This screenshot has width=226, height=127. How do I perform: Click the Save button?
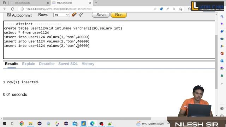tap(101, 15)
